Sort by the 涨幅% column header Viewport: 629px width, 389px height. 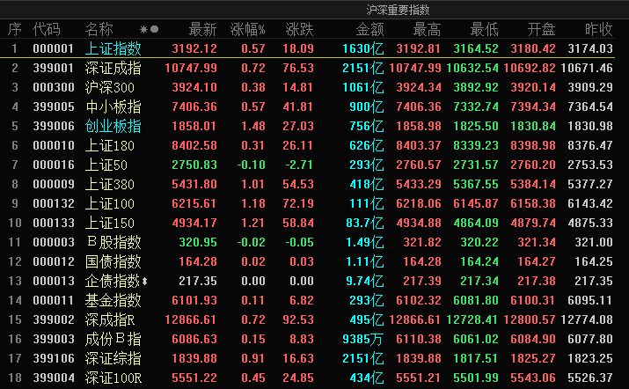point(247,29)
